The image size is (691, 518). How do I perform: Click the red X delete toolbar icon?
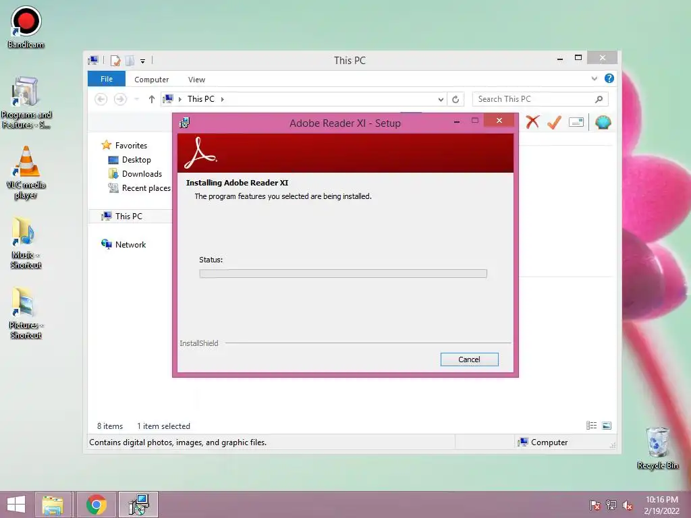532,122
